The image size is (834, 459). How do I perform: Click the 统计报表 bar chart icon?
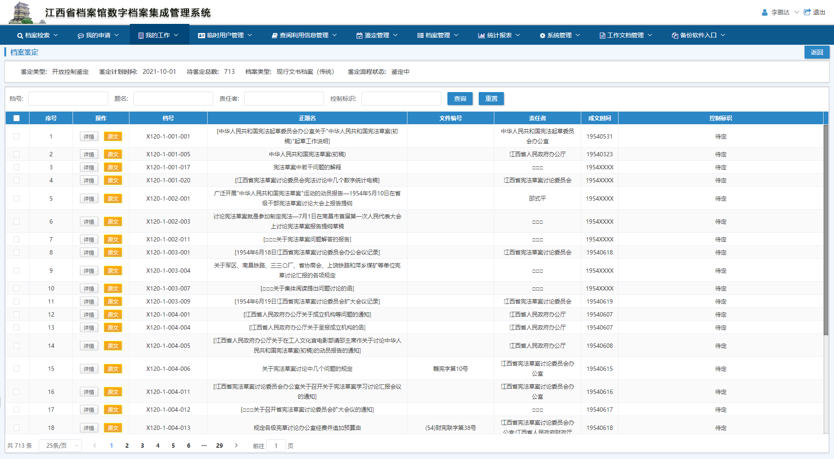point(481,36)
